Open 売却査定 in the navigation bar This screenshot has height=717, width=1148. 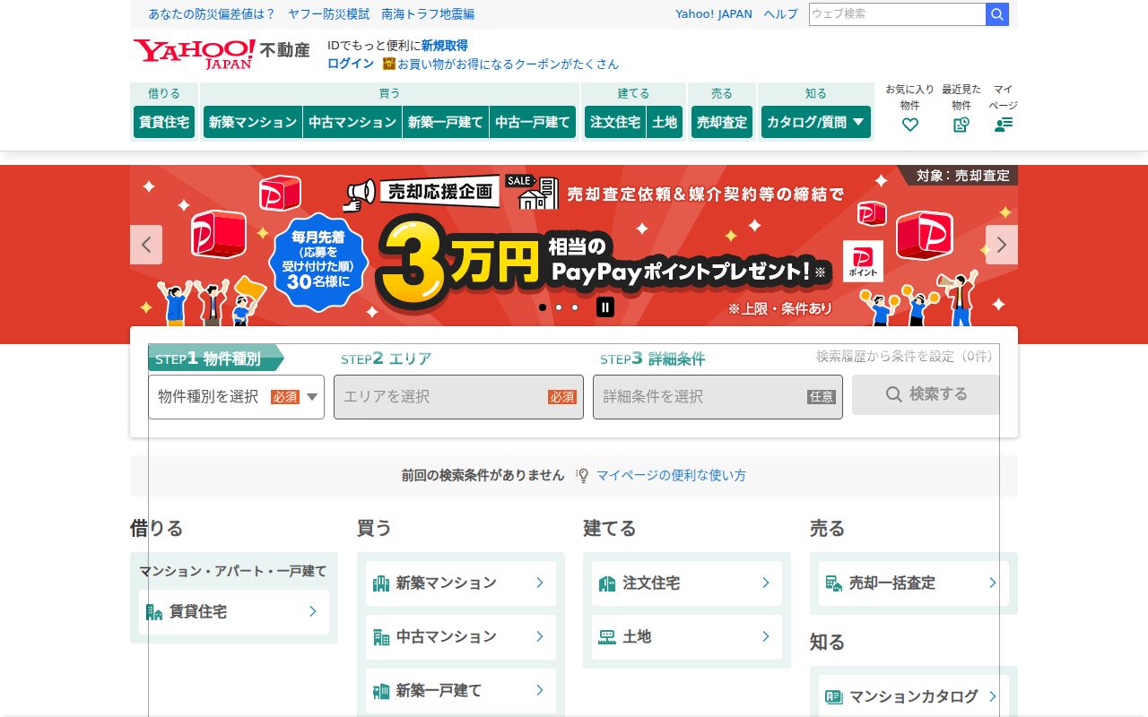[x=722, y=122]
